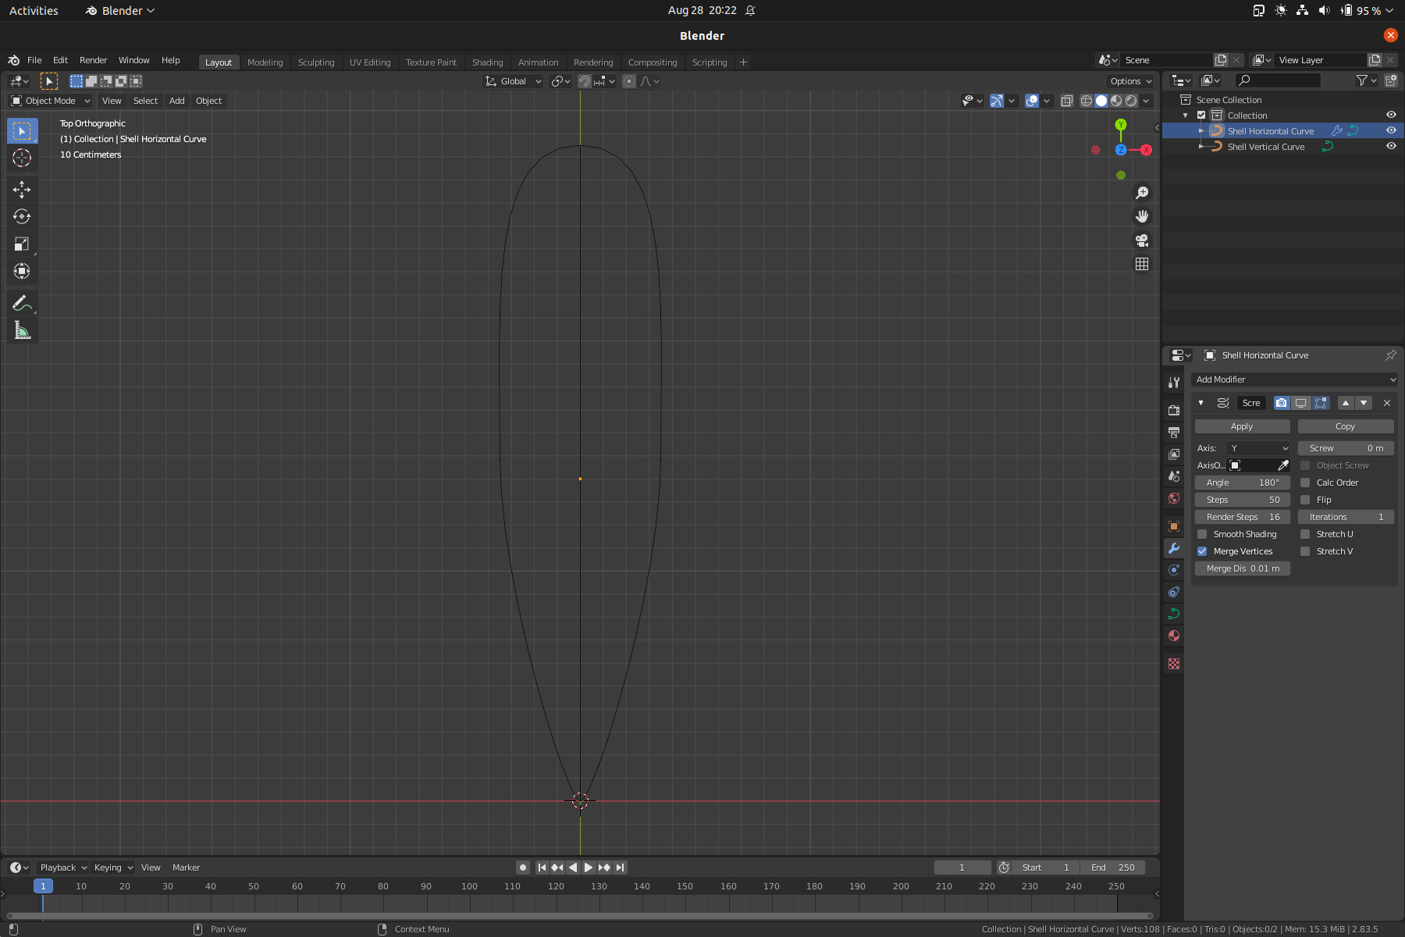Select the Move tool
The width and height of the screenshot is (1405, 937).
coord(22,189)
